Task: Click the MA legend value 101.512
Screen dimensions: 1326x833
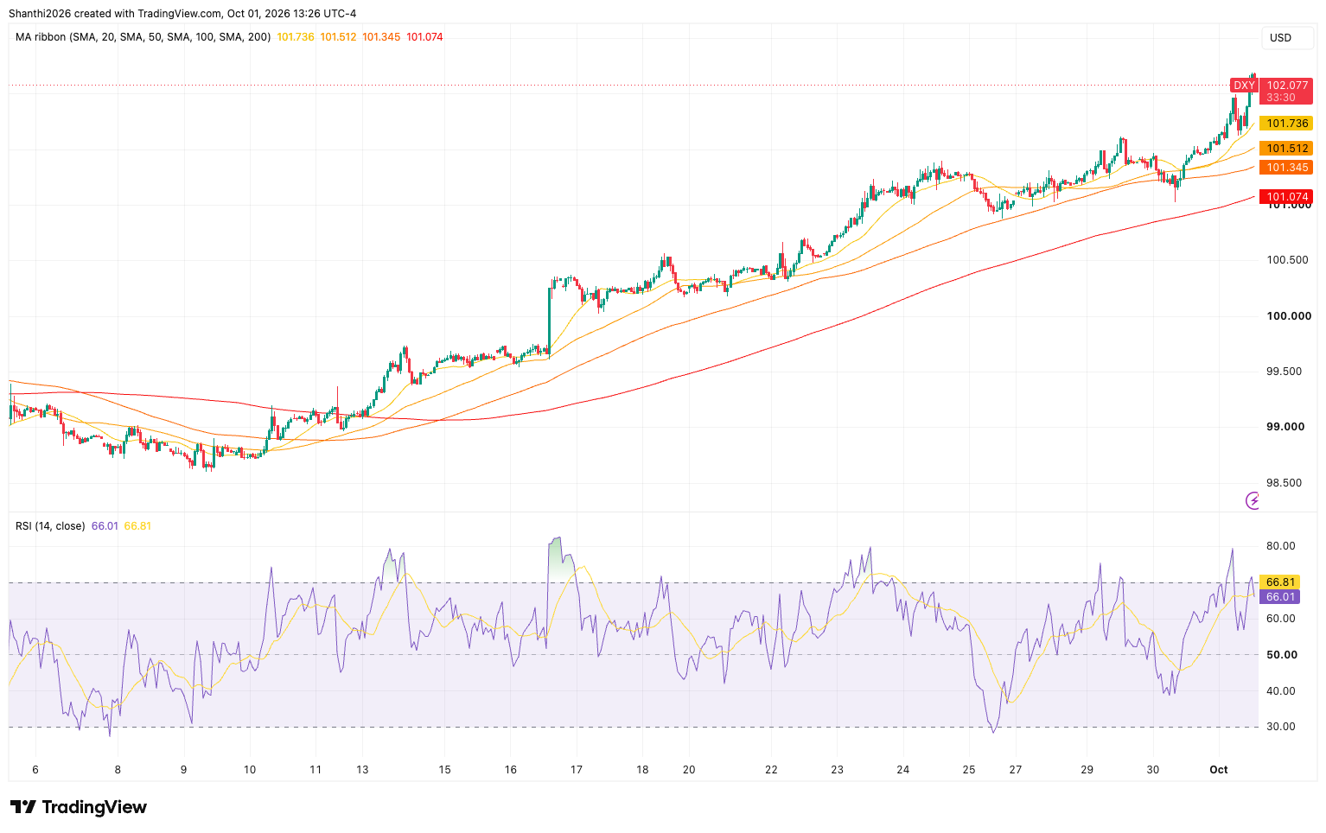Action: click(338, 37)
